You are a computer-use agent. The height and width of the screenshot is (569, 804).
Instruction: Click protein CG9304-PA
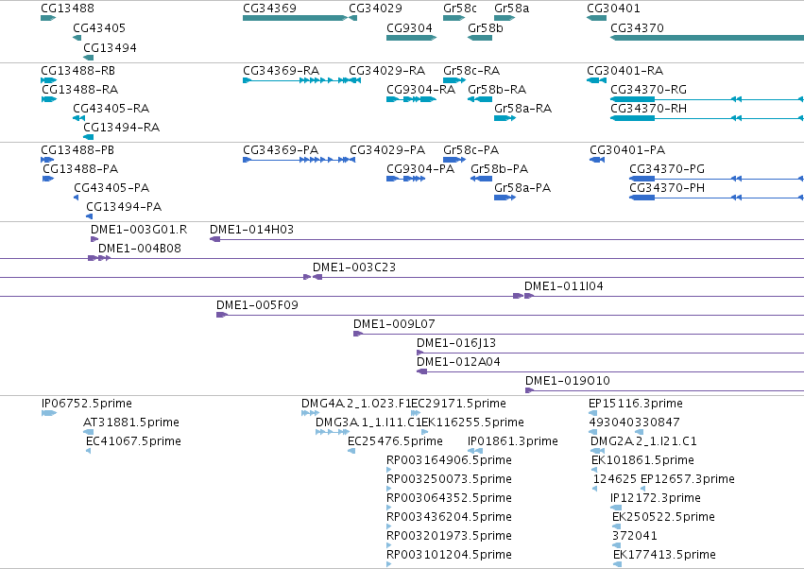(420, 169)
